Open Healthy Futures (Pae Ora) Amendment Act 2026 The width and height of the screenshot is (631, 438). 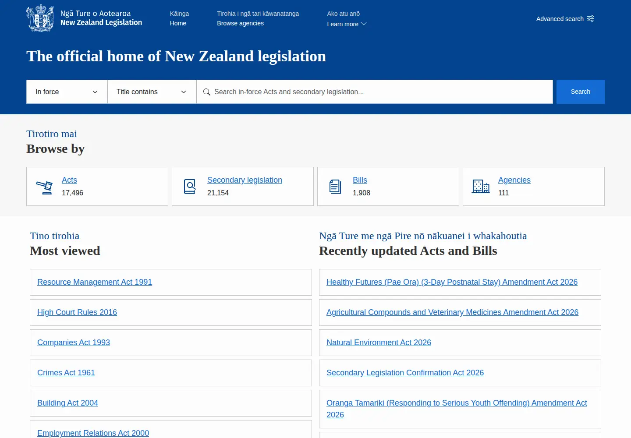point(452,282)
